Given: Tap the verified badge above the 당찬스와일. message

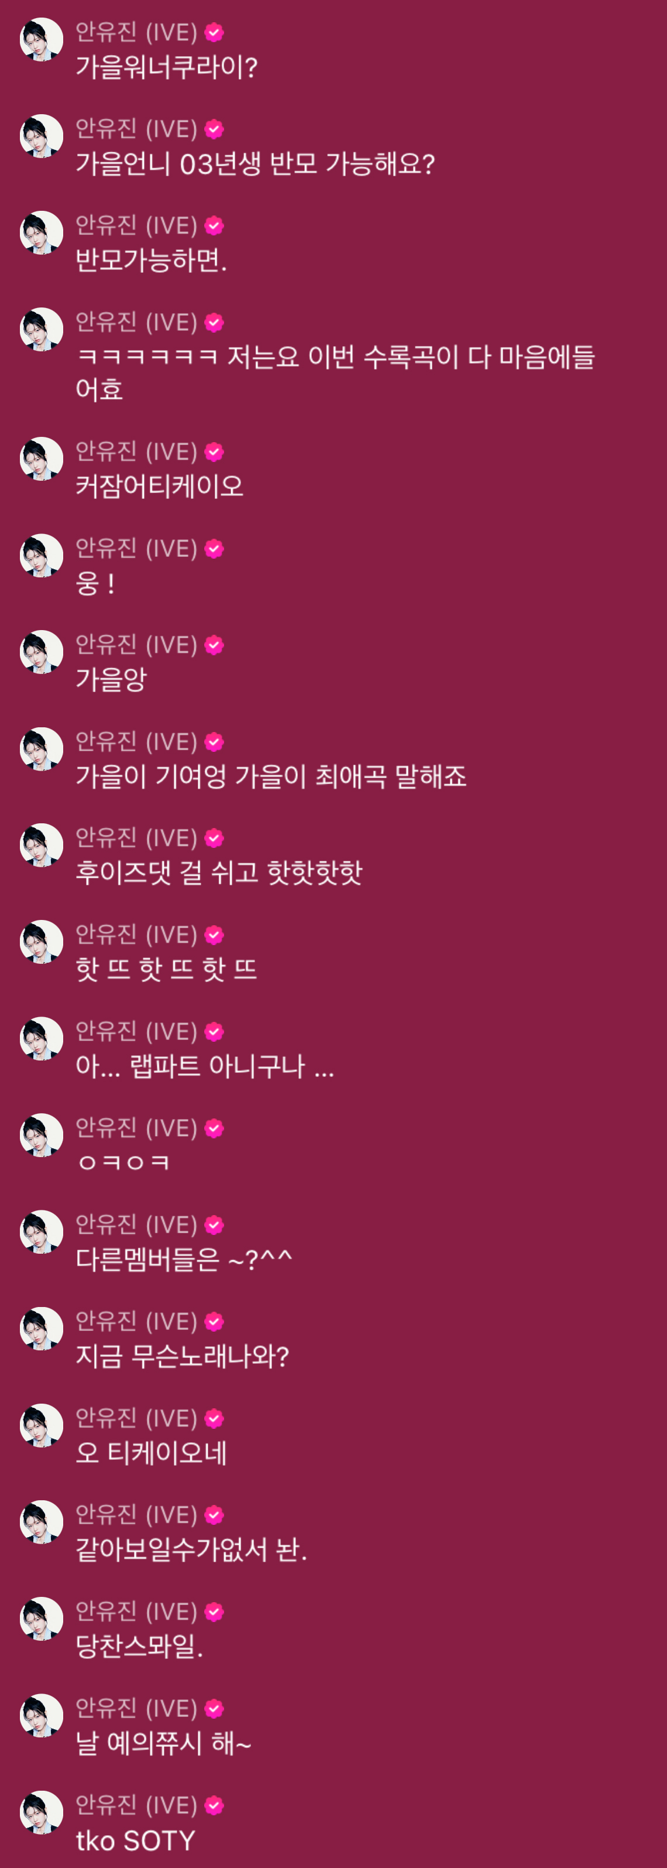Looking at the screenshot, I should tap(214, 1612).
